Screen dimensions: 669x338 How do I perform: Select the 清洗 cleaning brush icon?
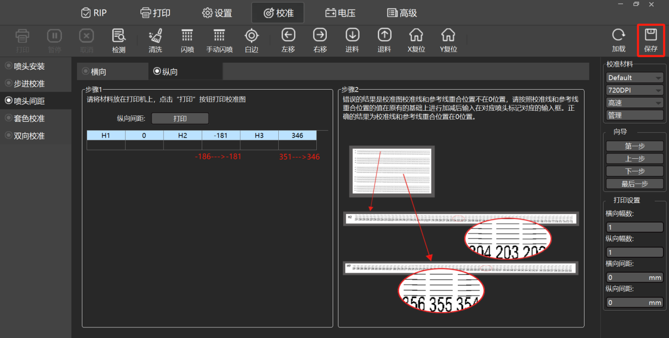155,36
